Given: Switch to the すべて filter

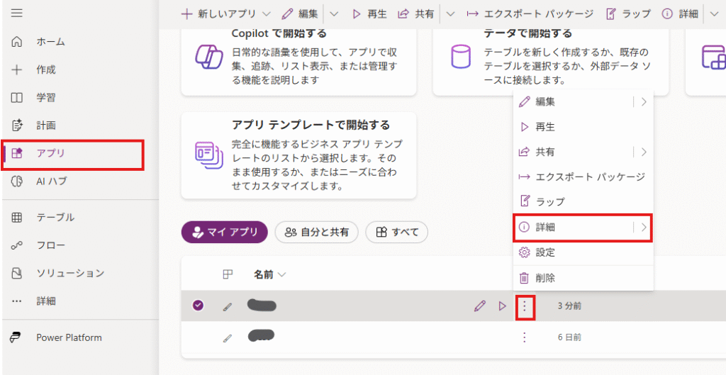Looking at the screenshot, I should tap(397, 232).
